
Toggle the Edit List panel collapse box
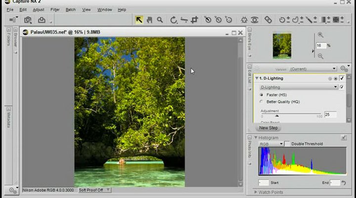(x=250, y=67)
